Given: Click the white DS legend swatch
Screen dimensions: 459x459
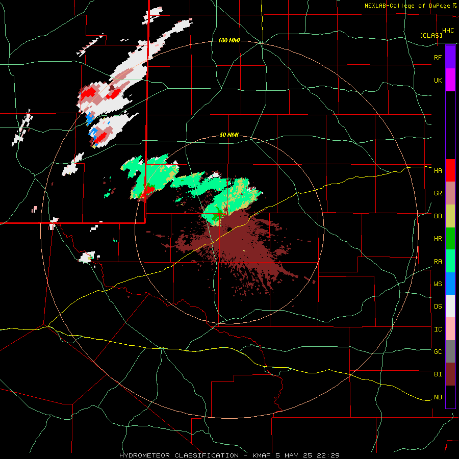Looking at the screenshot, I should tap(450, 306).
